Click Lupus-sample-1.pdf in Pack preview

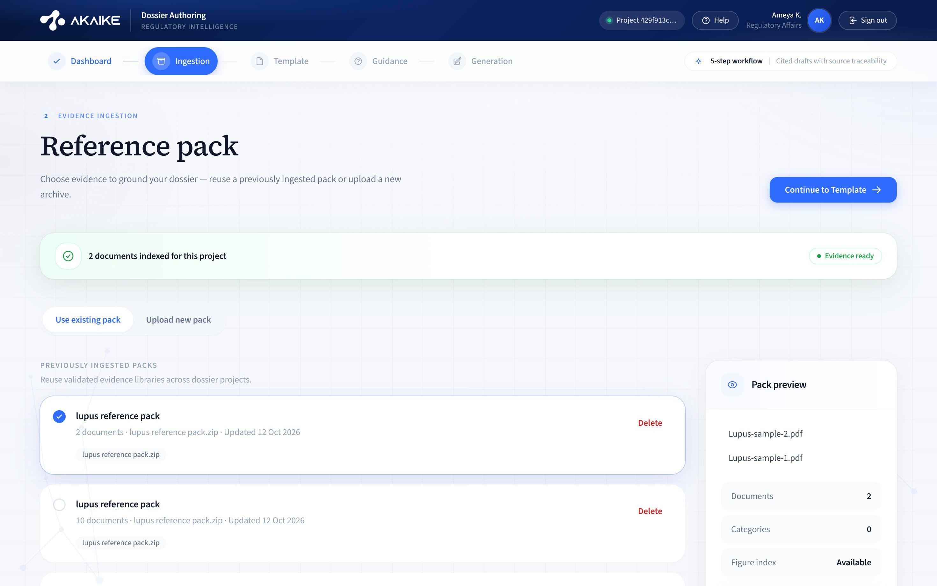(x=765, y=458)
